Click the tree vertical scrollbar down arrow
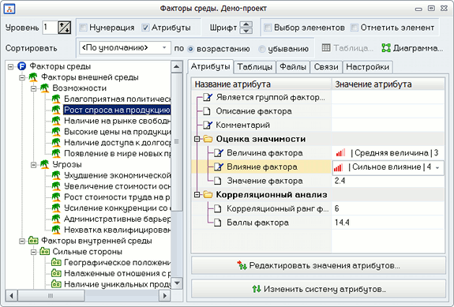The image size is (454, 307). [x=176, y=283]
